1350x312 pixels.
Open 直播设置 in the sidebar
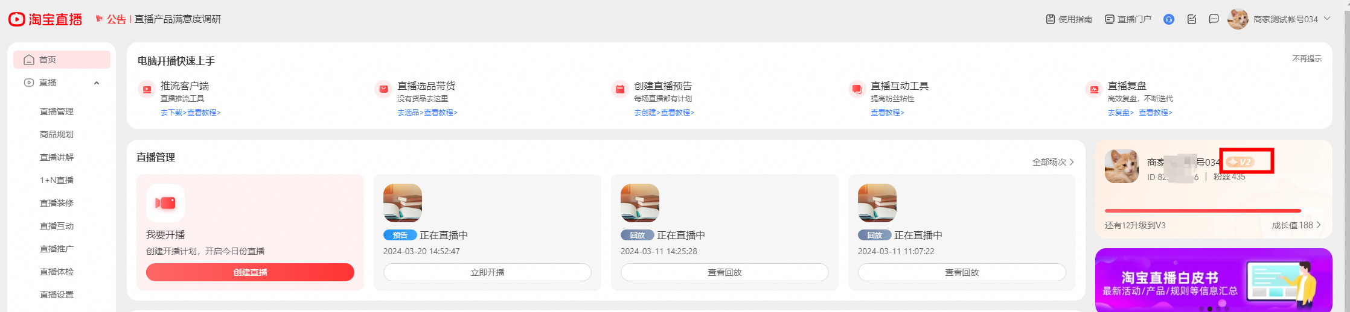click(57, 295)
